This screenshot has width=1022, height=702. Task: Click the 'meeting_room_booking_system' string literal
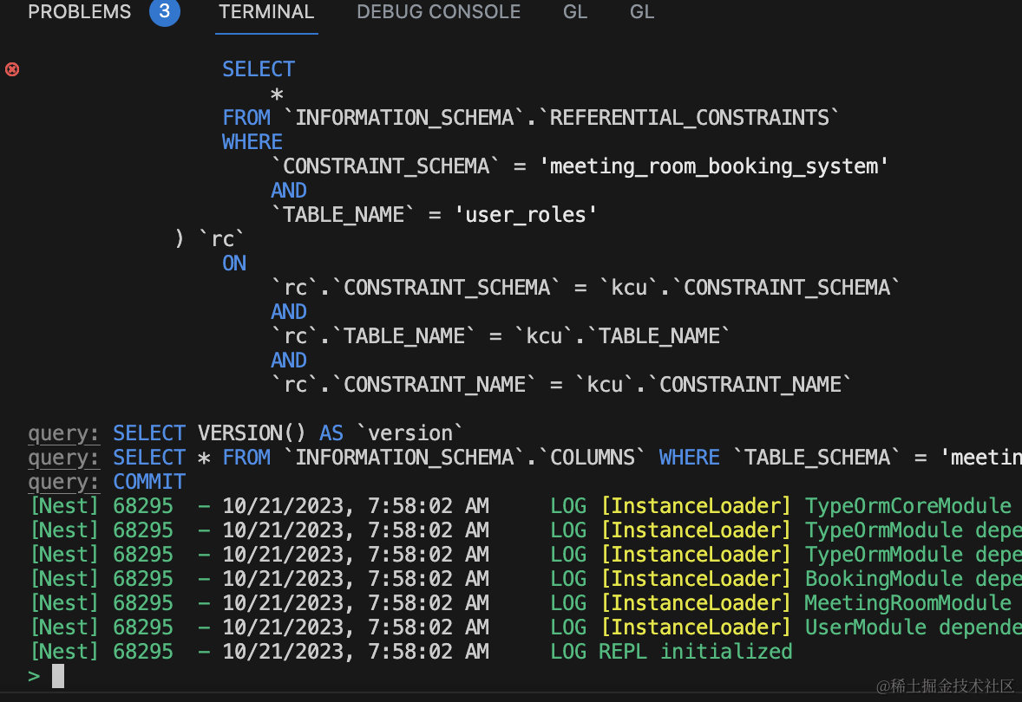(x=719, y=166)
